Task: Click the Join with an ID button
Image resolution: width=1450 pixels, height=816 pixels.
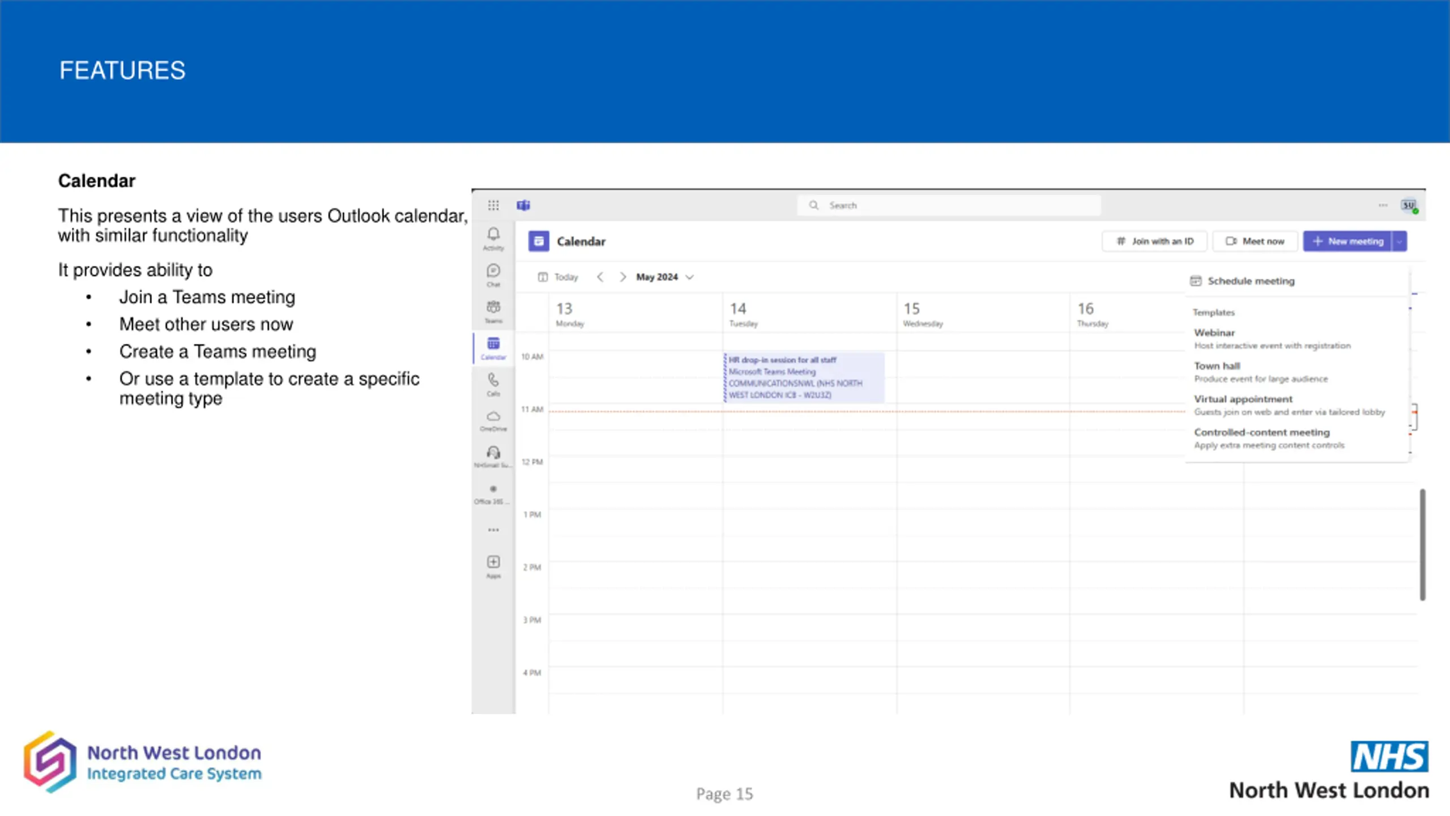Action: [x=1155, y=241]
